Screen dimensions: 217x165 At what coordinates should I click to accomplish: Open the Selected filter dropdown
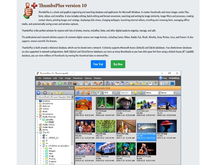coord(132,93)
